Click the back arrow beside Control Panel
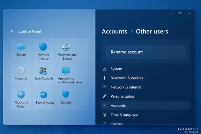This screenshot has height=134, width=201. (12, 31)
